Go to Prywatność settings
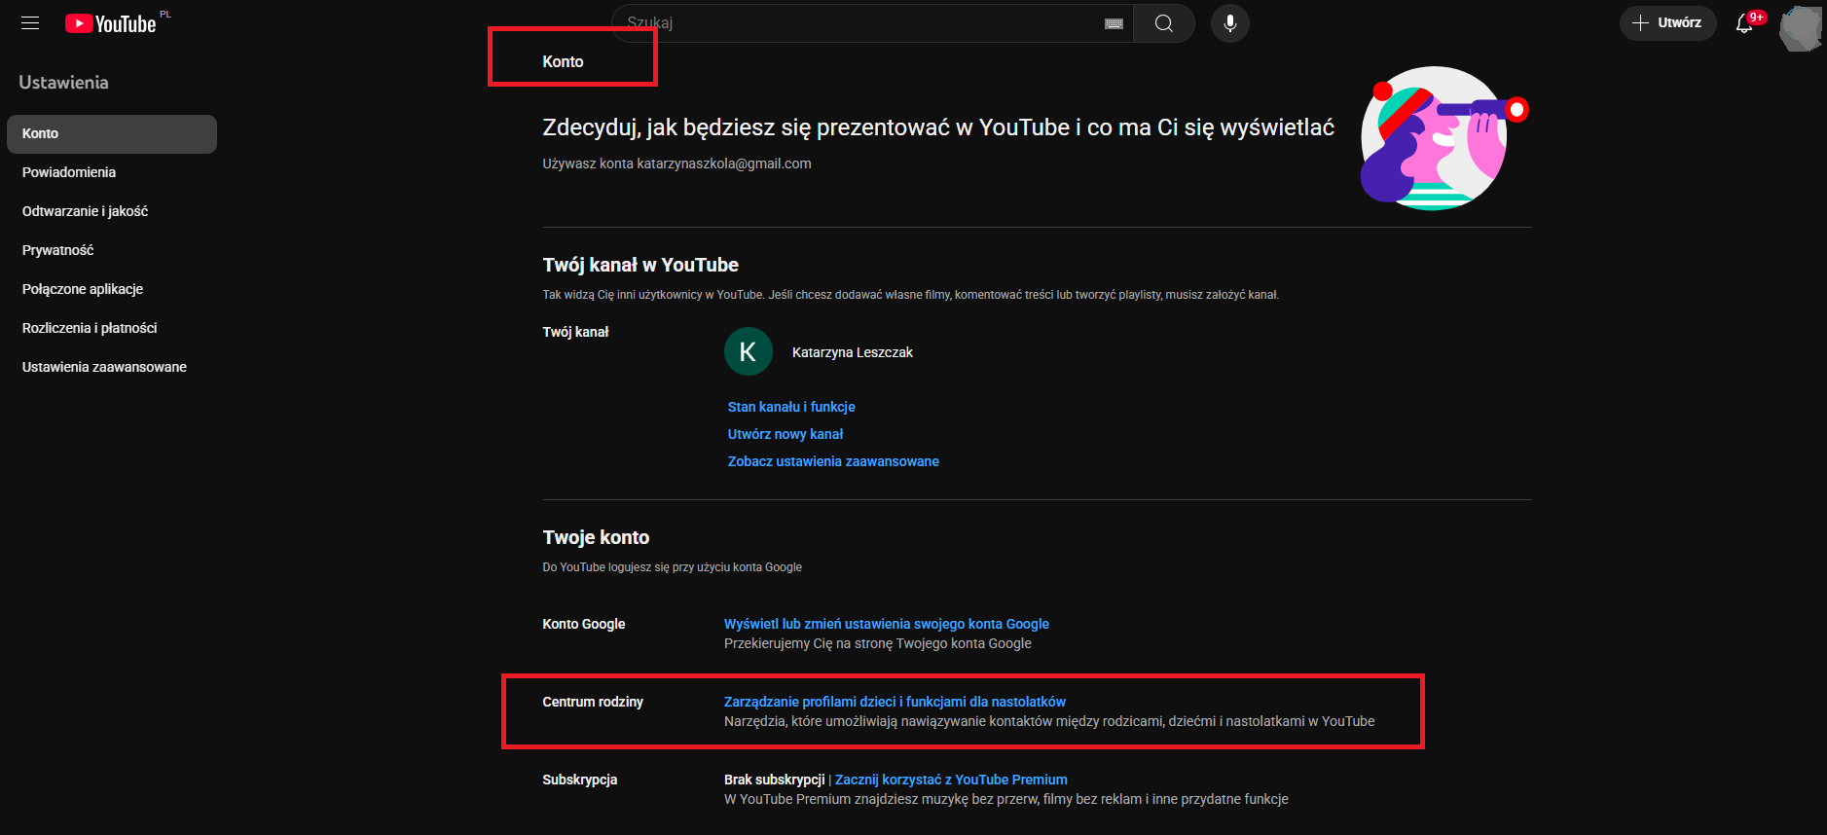Screen dimensions: 1827x835 pyautogui.click(x=58, y=250)
